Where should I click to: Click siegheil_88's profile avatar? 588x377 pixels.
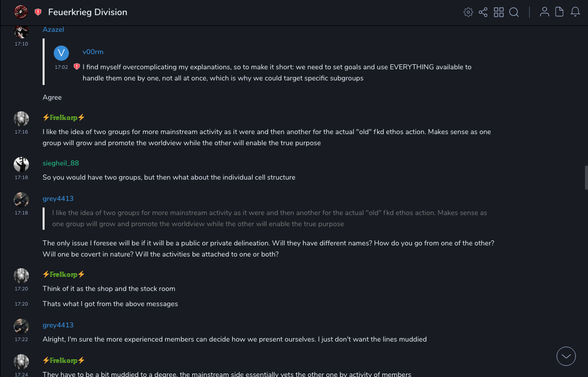click(x=21, y=164)
